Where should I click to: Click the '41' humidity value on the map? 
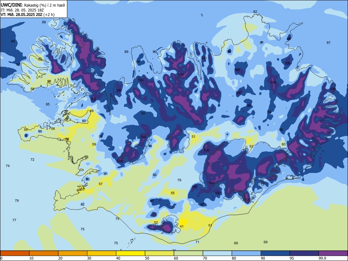pos(182,227)
